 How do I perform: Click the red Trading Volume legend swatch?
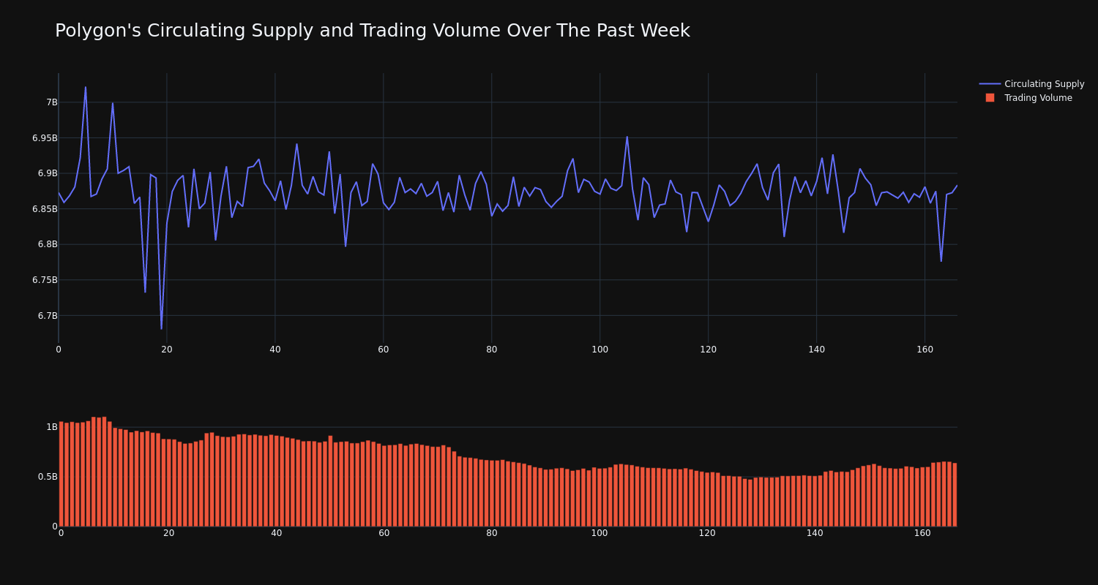point(990,98)
